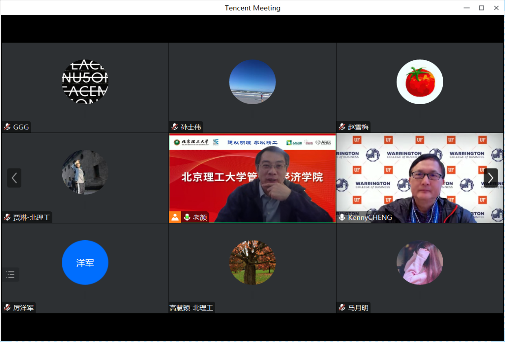
Task: Click the KennyCHENG name label
Action: (x=370, y=217)
